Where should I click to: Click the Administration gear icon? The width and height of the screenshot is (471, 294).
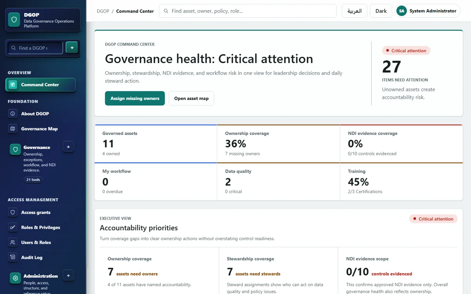coord(15,278)
